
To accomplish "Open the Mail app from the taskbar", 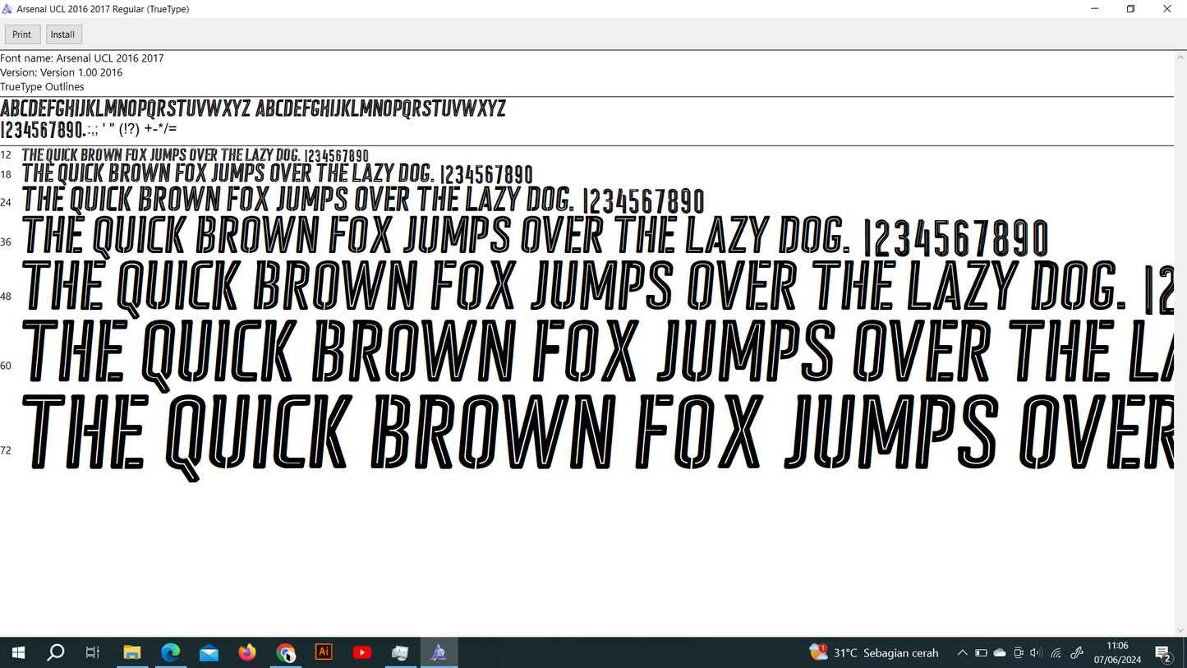I will pos(209,652).
